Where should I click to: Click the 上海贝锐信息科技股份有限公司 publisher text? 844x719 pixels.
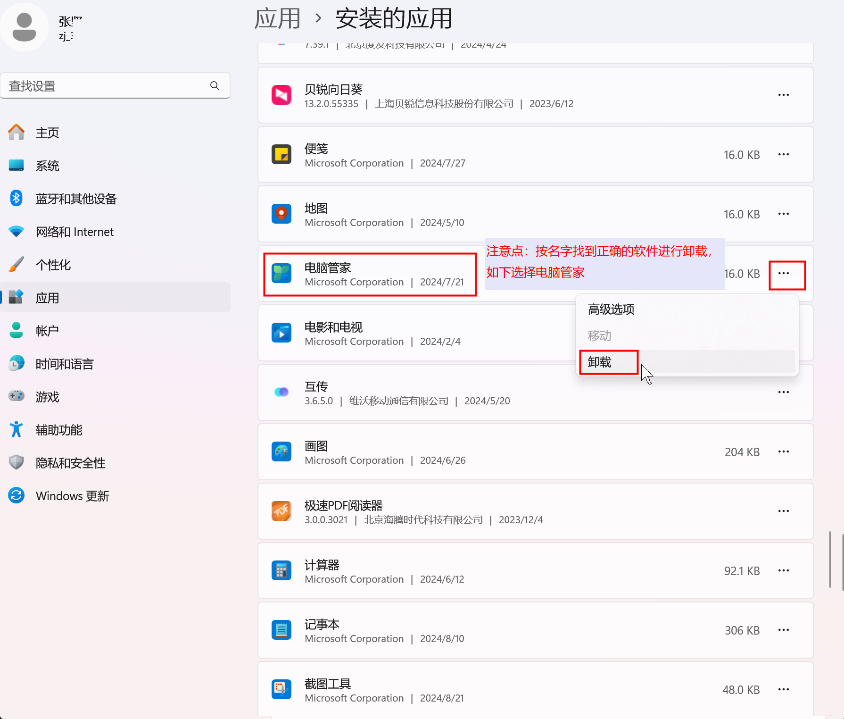point(444,104)
